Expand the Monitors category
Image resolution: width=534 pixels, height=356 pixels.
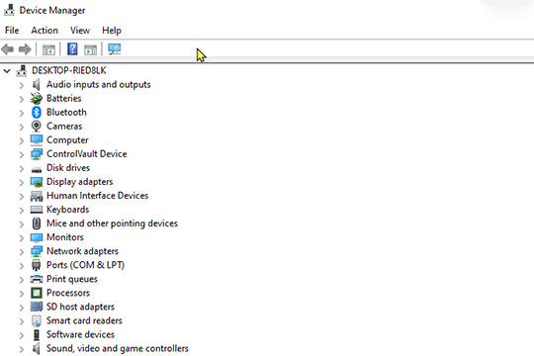pos(22,238)
